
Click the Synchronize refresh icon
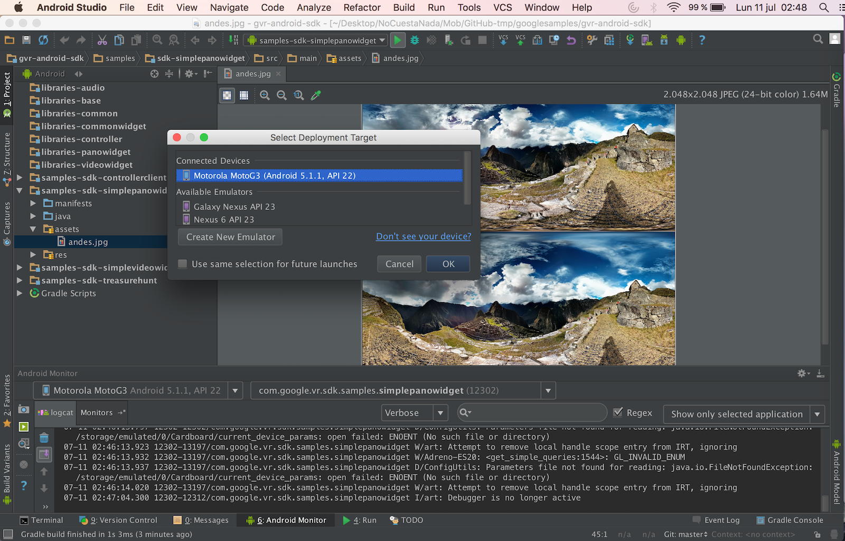click(x=43, y=40)
